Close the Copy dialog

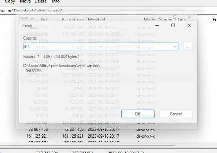click(189, 25)
